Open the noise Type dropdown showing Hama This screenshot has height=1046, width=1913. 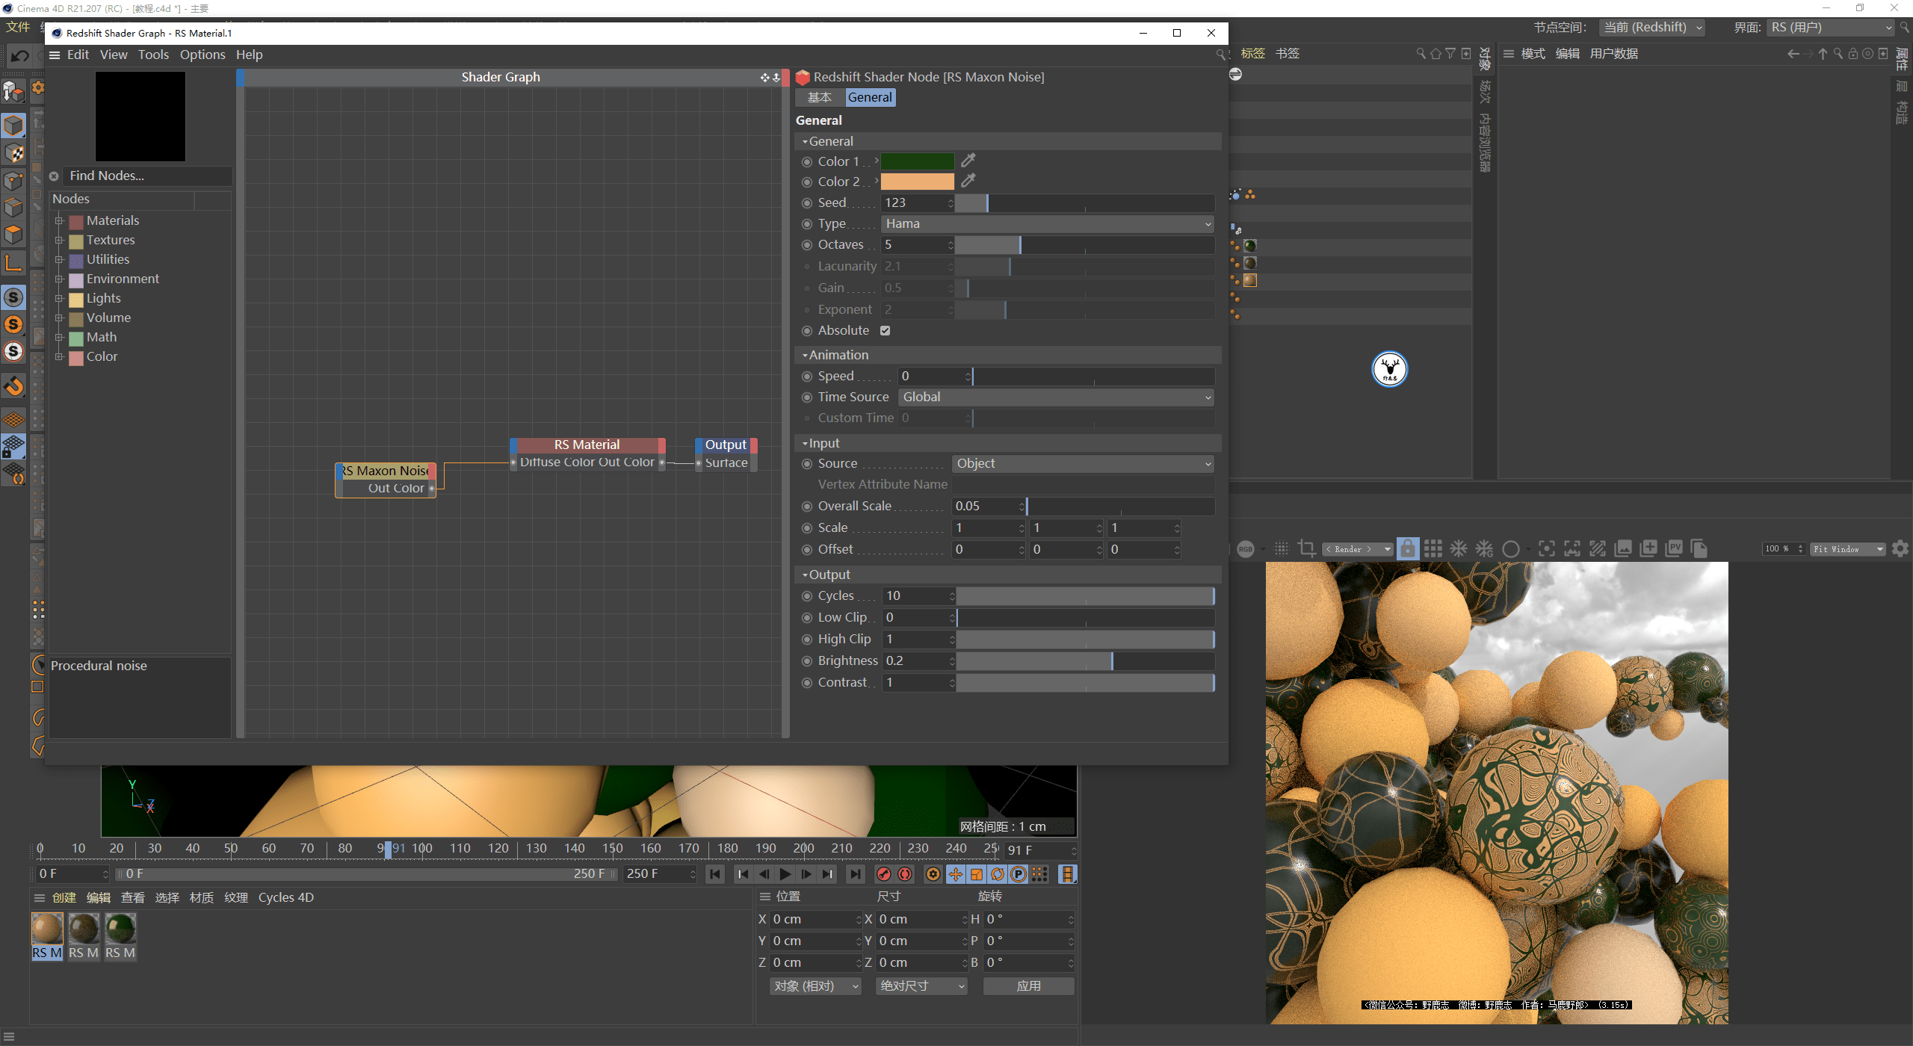coord(1046,224)
